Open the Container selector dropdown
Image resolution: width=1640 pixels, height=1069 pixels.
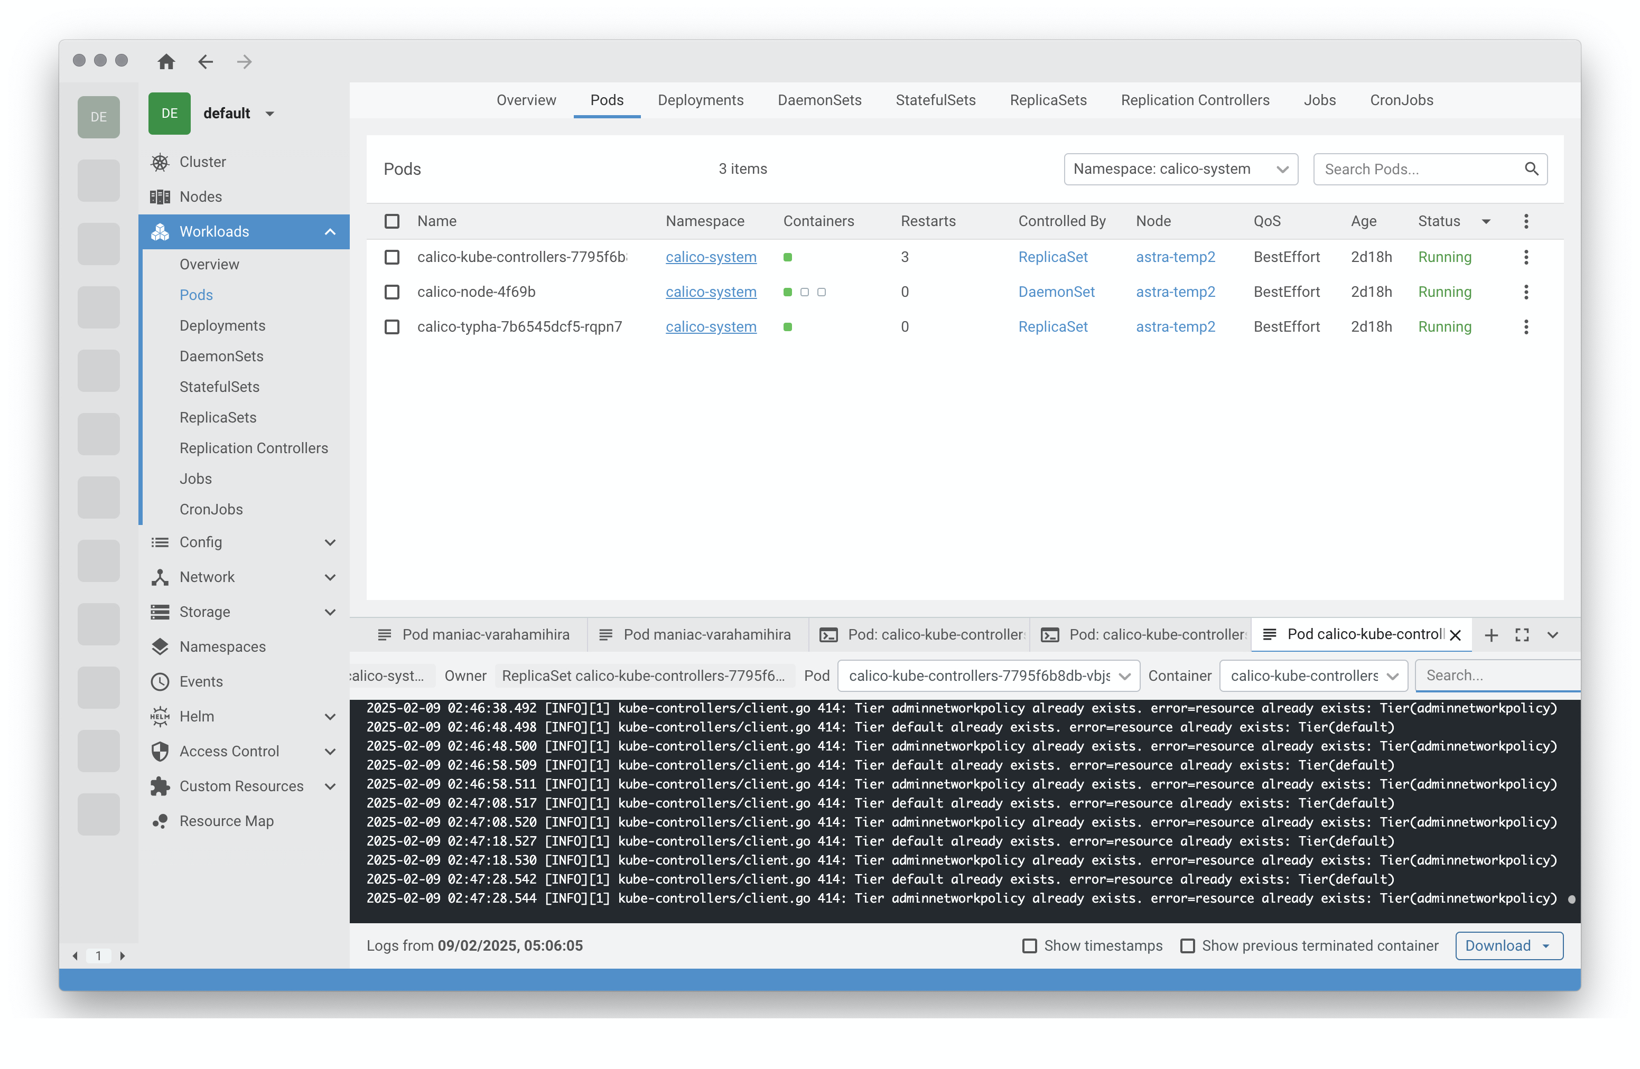click(1313, 676)
